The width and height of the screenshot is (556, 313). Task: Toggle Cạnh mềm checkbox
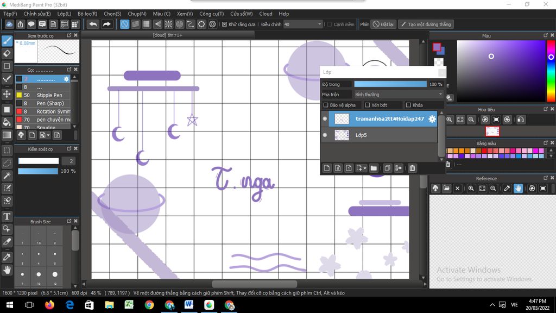[330, 24]
